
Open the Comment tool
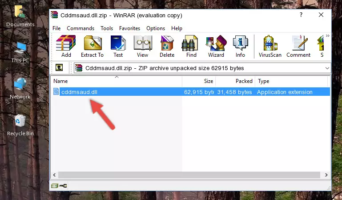298,46
